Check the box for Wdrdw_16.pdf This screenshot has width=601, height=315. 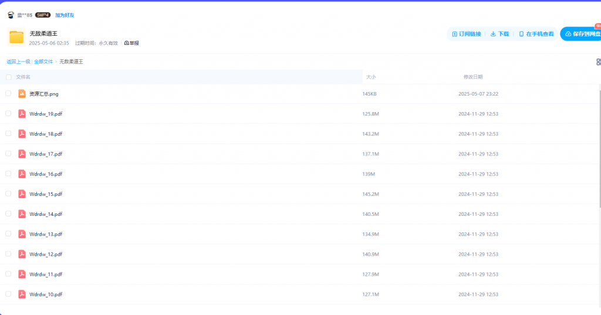click(8, 173)
